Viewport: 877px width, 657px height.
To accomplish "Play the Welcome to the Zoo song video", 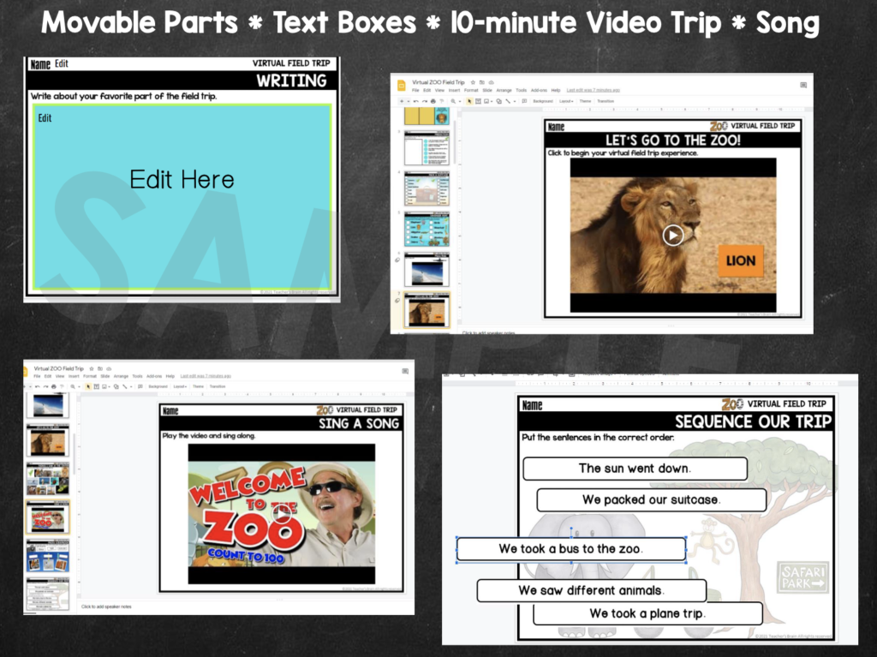I will (282, 513).
